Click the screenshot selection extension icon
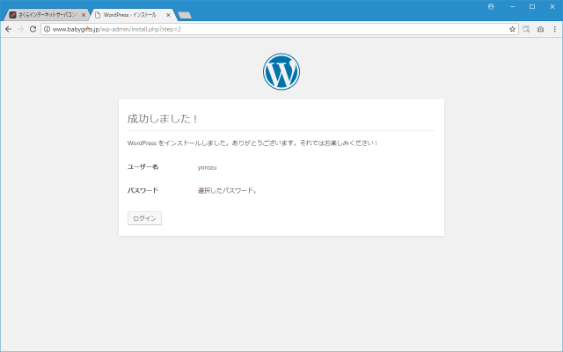This screenshot has height=352, width=563. (x=526, y=29)
